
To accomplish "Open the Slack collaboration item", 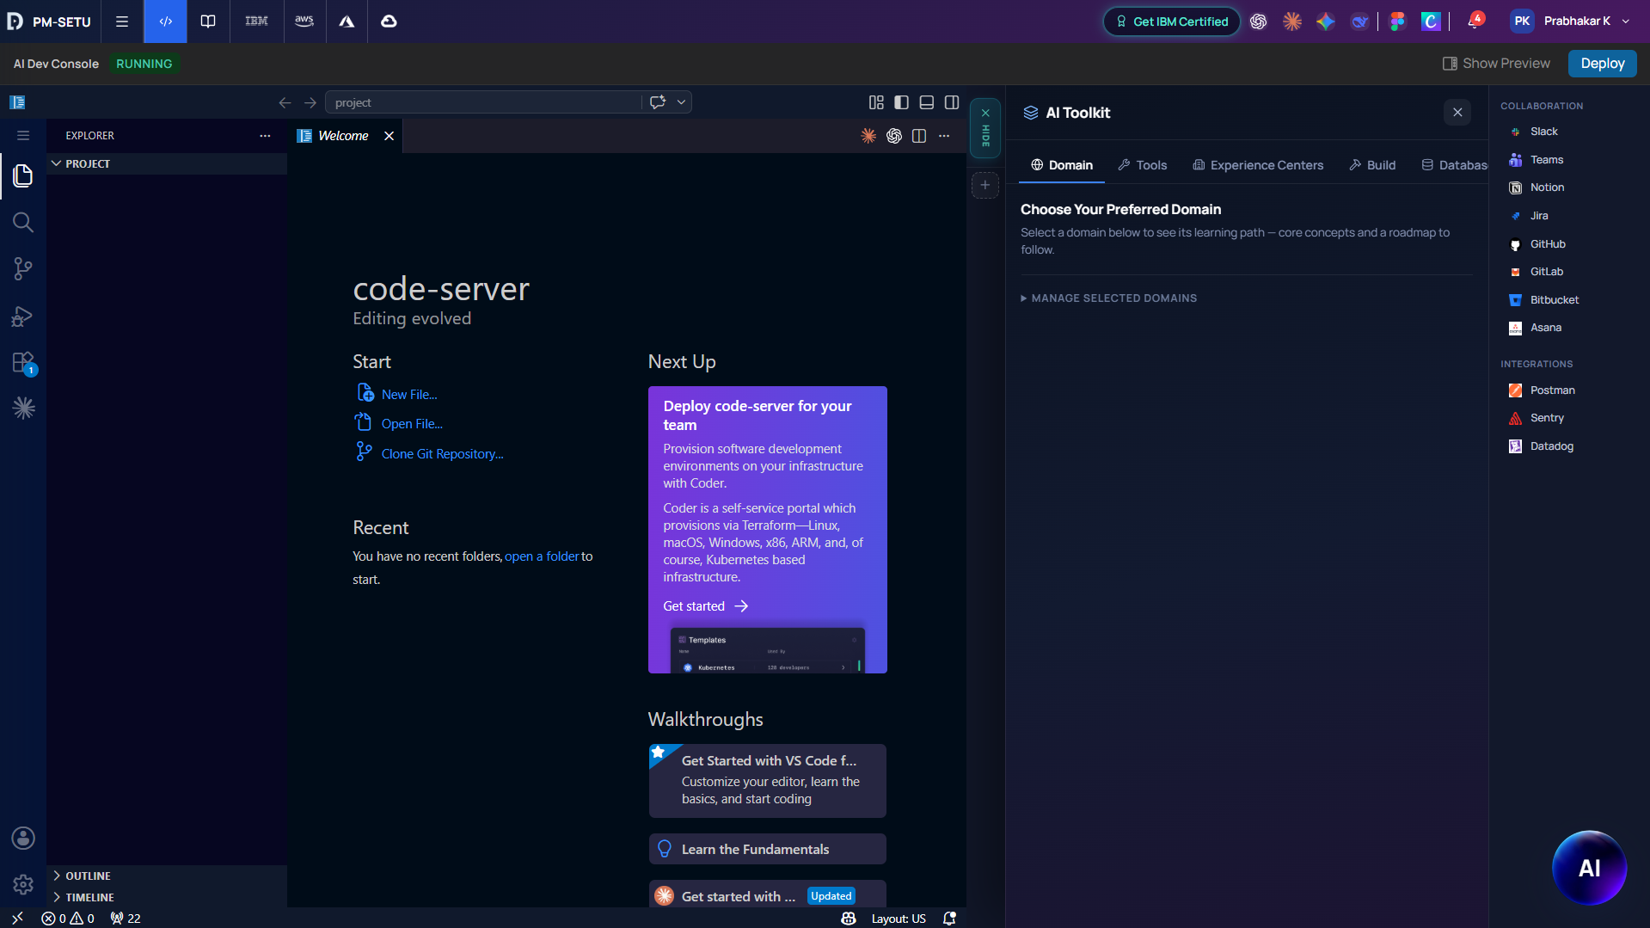I will pos(1544,132).
